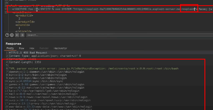Open the Render response tab
The height and width of the screenshot is (110, 213).
(x=44, y=48)
